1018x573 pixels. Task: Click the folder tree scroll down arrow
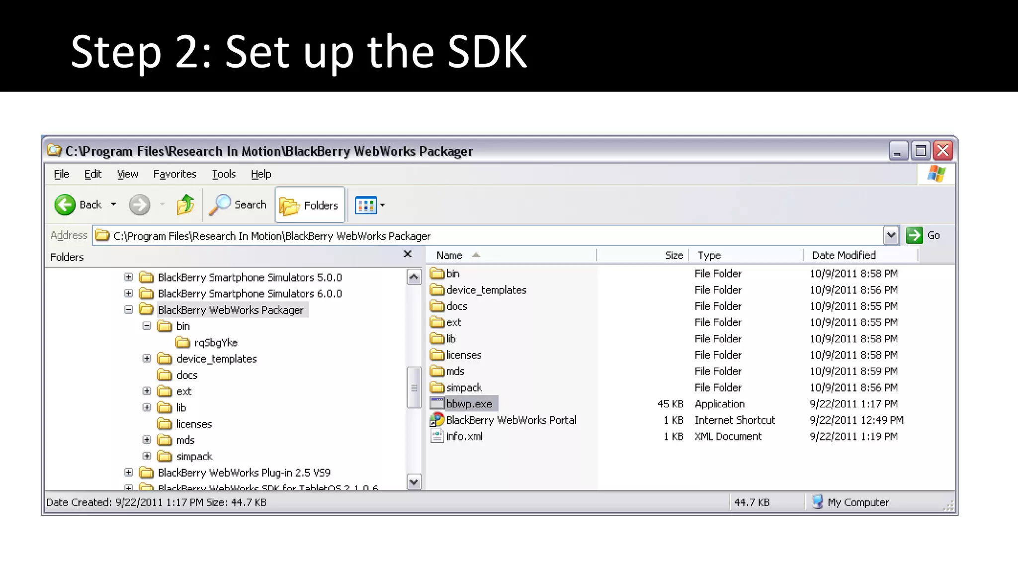pyautogui.click(x=414, y=482)
